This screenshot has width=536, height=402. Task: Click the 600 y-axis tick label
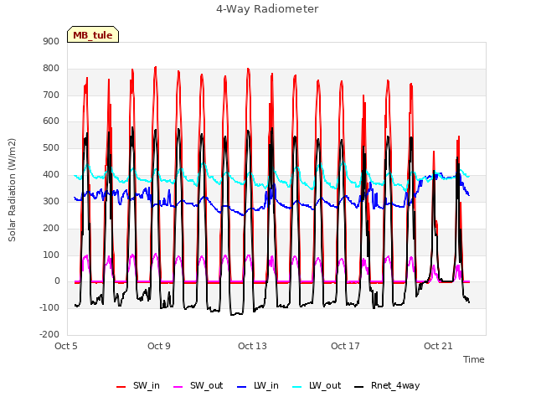pyautogui.click(x=51, y=121)
